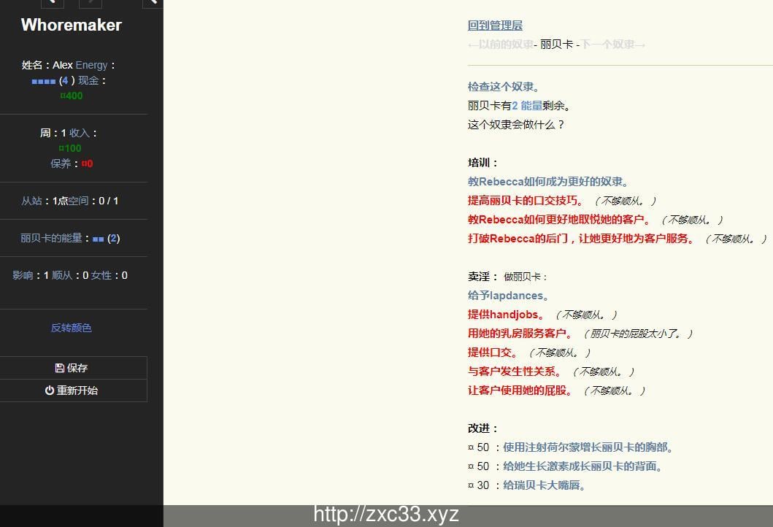Click the 反转颜色 invert colors option

click(71, 328)
